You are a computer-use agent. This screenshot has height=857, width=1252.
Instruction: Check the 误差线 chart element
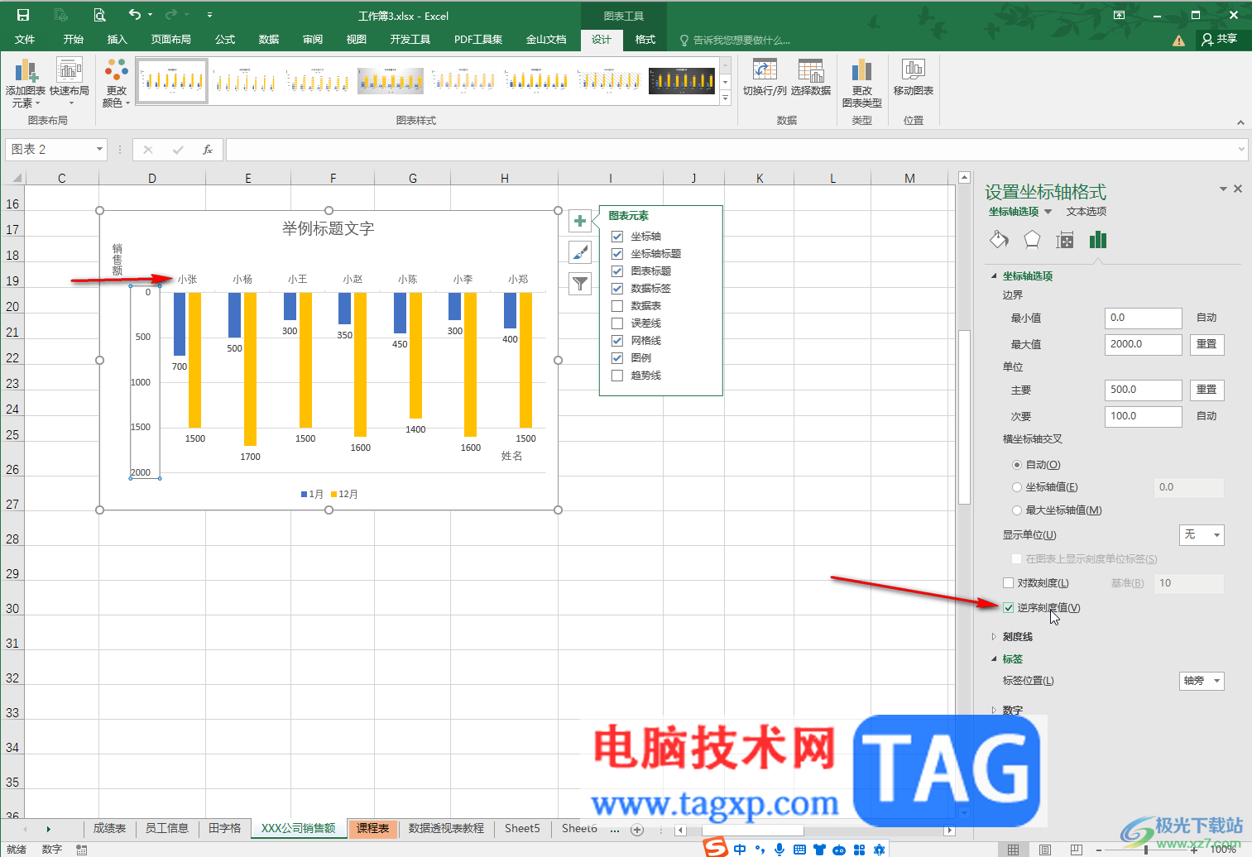[617, 323]
